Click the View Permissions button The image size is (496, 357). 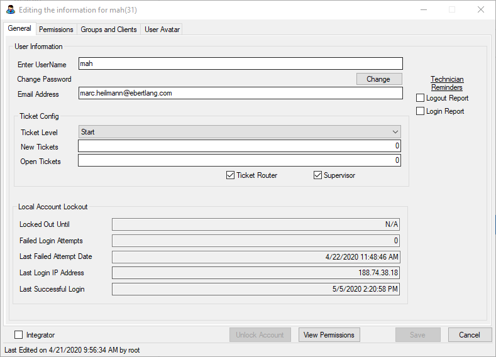pos(329,335)
